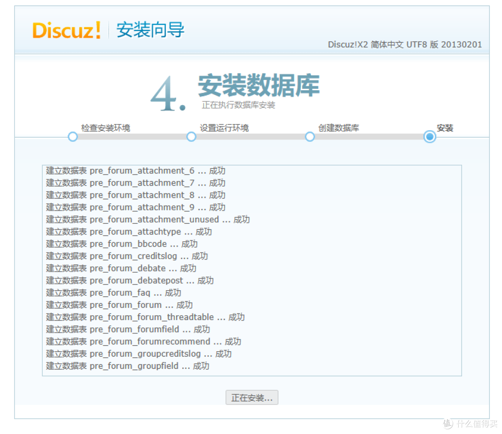Click the pre_forum_attachtype log line
Screen dimensions: 502x434
pos(129,232)
